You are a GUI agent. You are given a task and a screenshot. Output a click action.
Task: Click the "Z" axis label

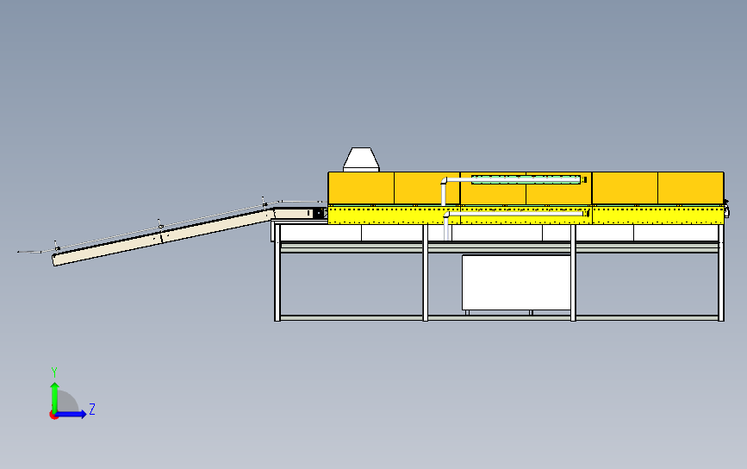(92, 409)
